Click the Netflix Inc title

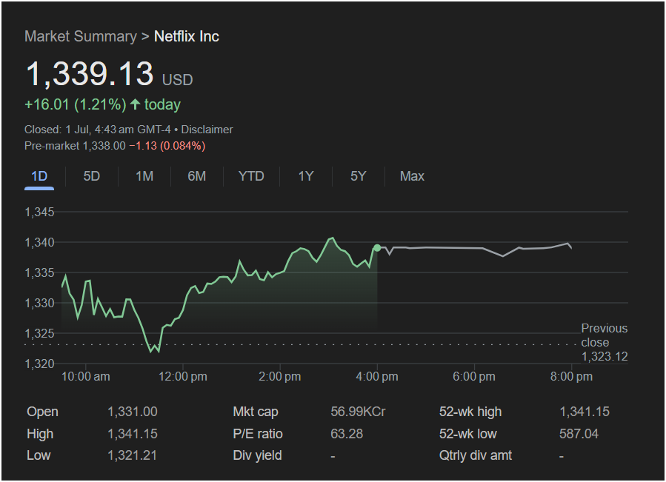coord(187,36)
